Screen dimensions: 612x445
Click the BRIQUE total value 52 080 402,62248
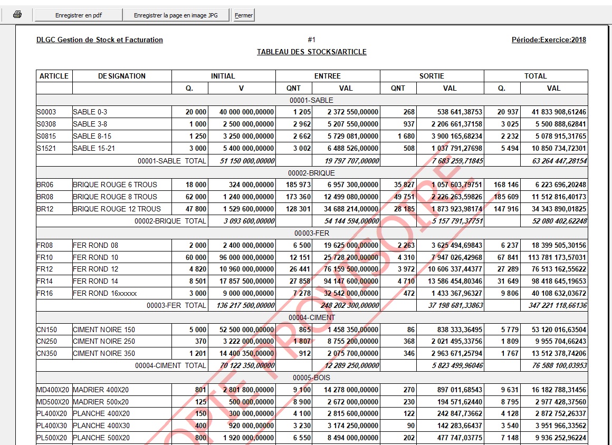(559, 221)
